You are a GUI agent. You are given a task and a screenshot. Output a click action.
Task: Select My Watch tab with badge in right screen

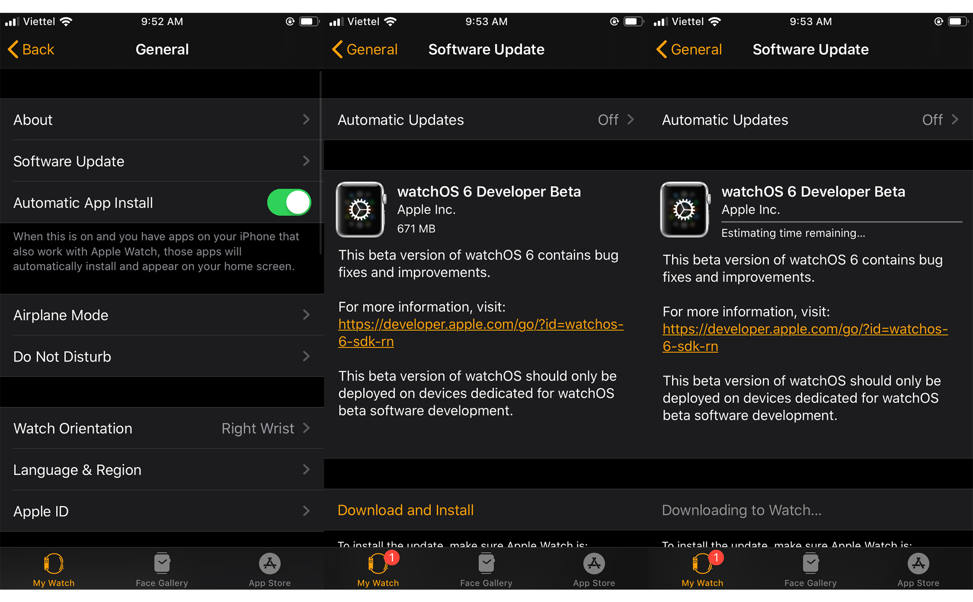click(x=703, y=564)
